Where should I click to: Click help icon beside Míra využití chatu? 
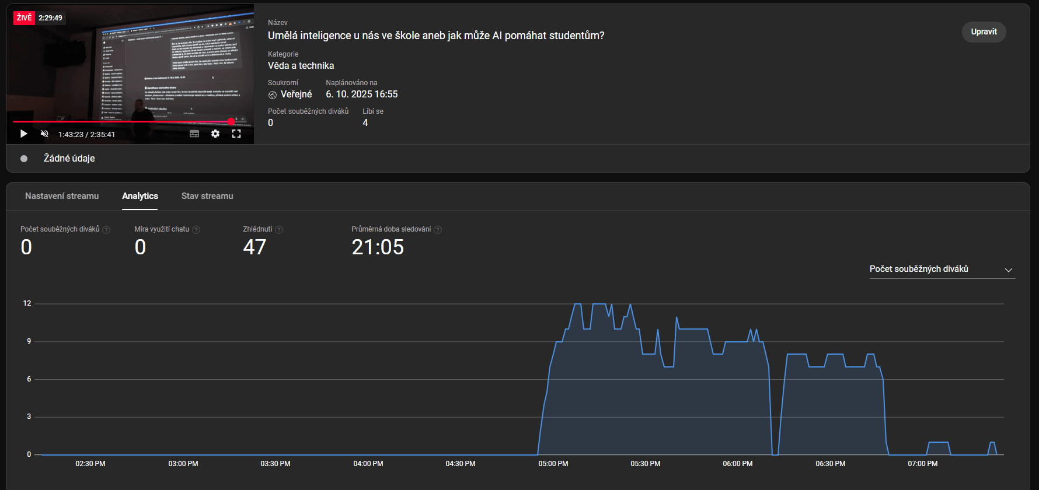pos(196,230)
